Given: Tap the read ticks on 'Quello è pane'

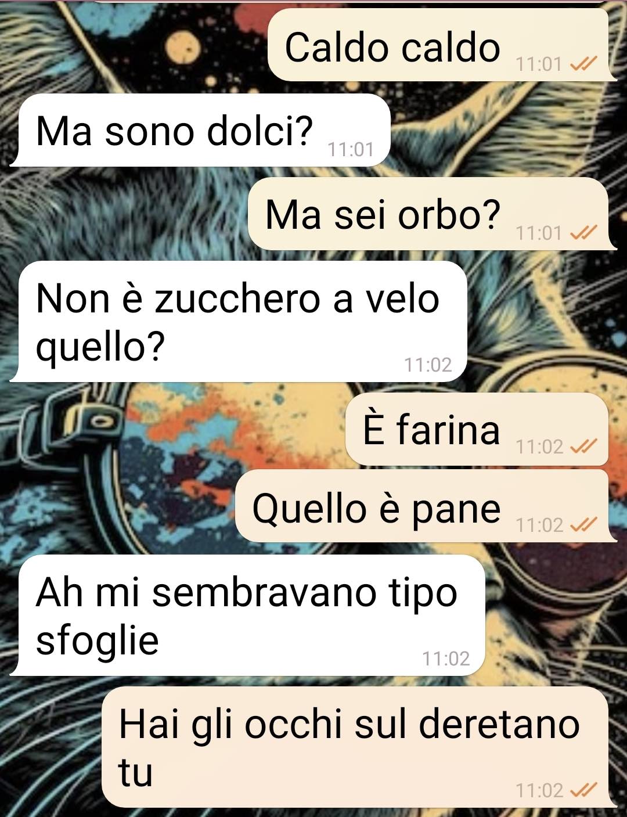Looking at the screenshot, I should 583,525.
